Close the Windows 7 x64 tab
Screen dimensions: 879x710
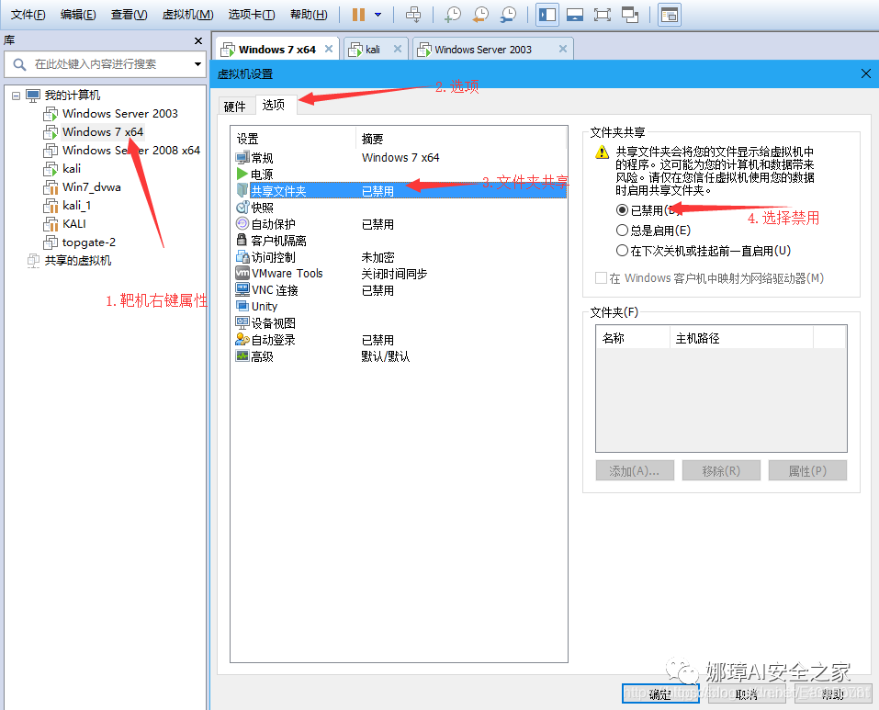tap(329, 50)
